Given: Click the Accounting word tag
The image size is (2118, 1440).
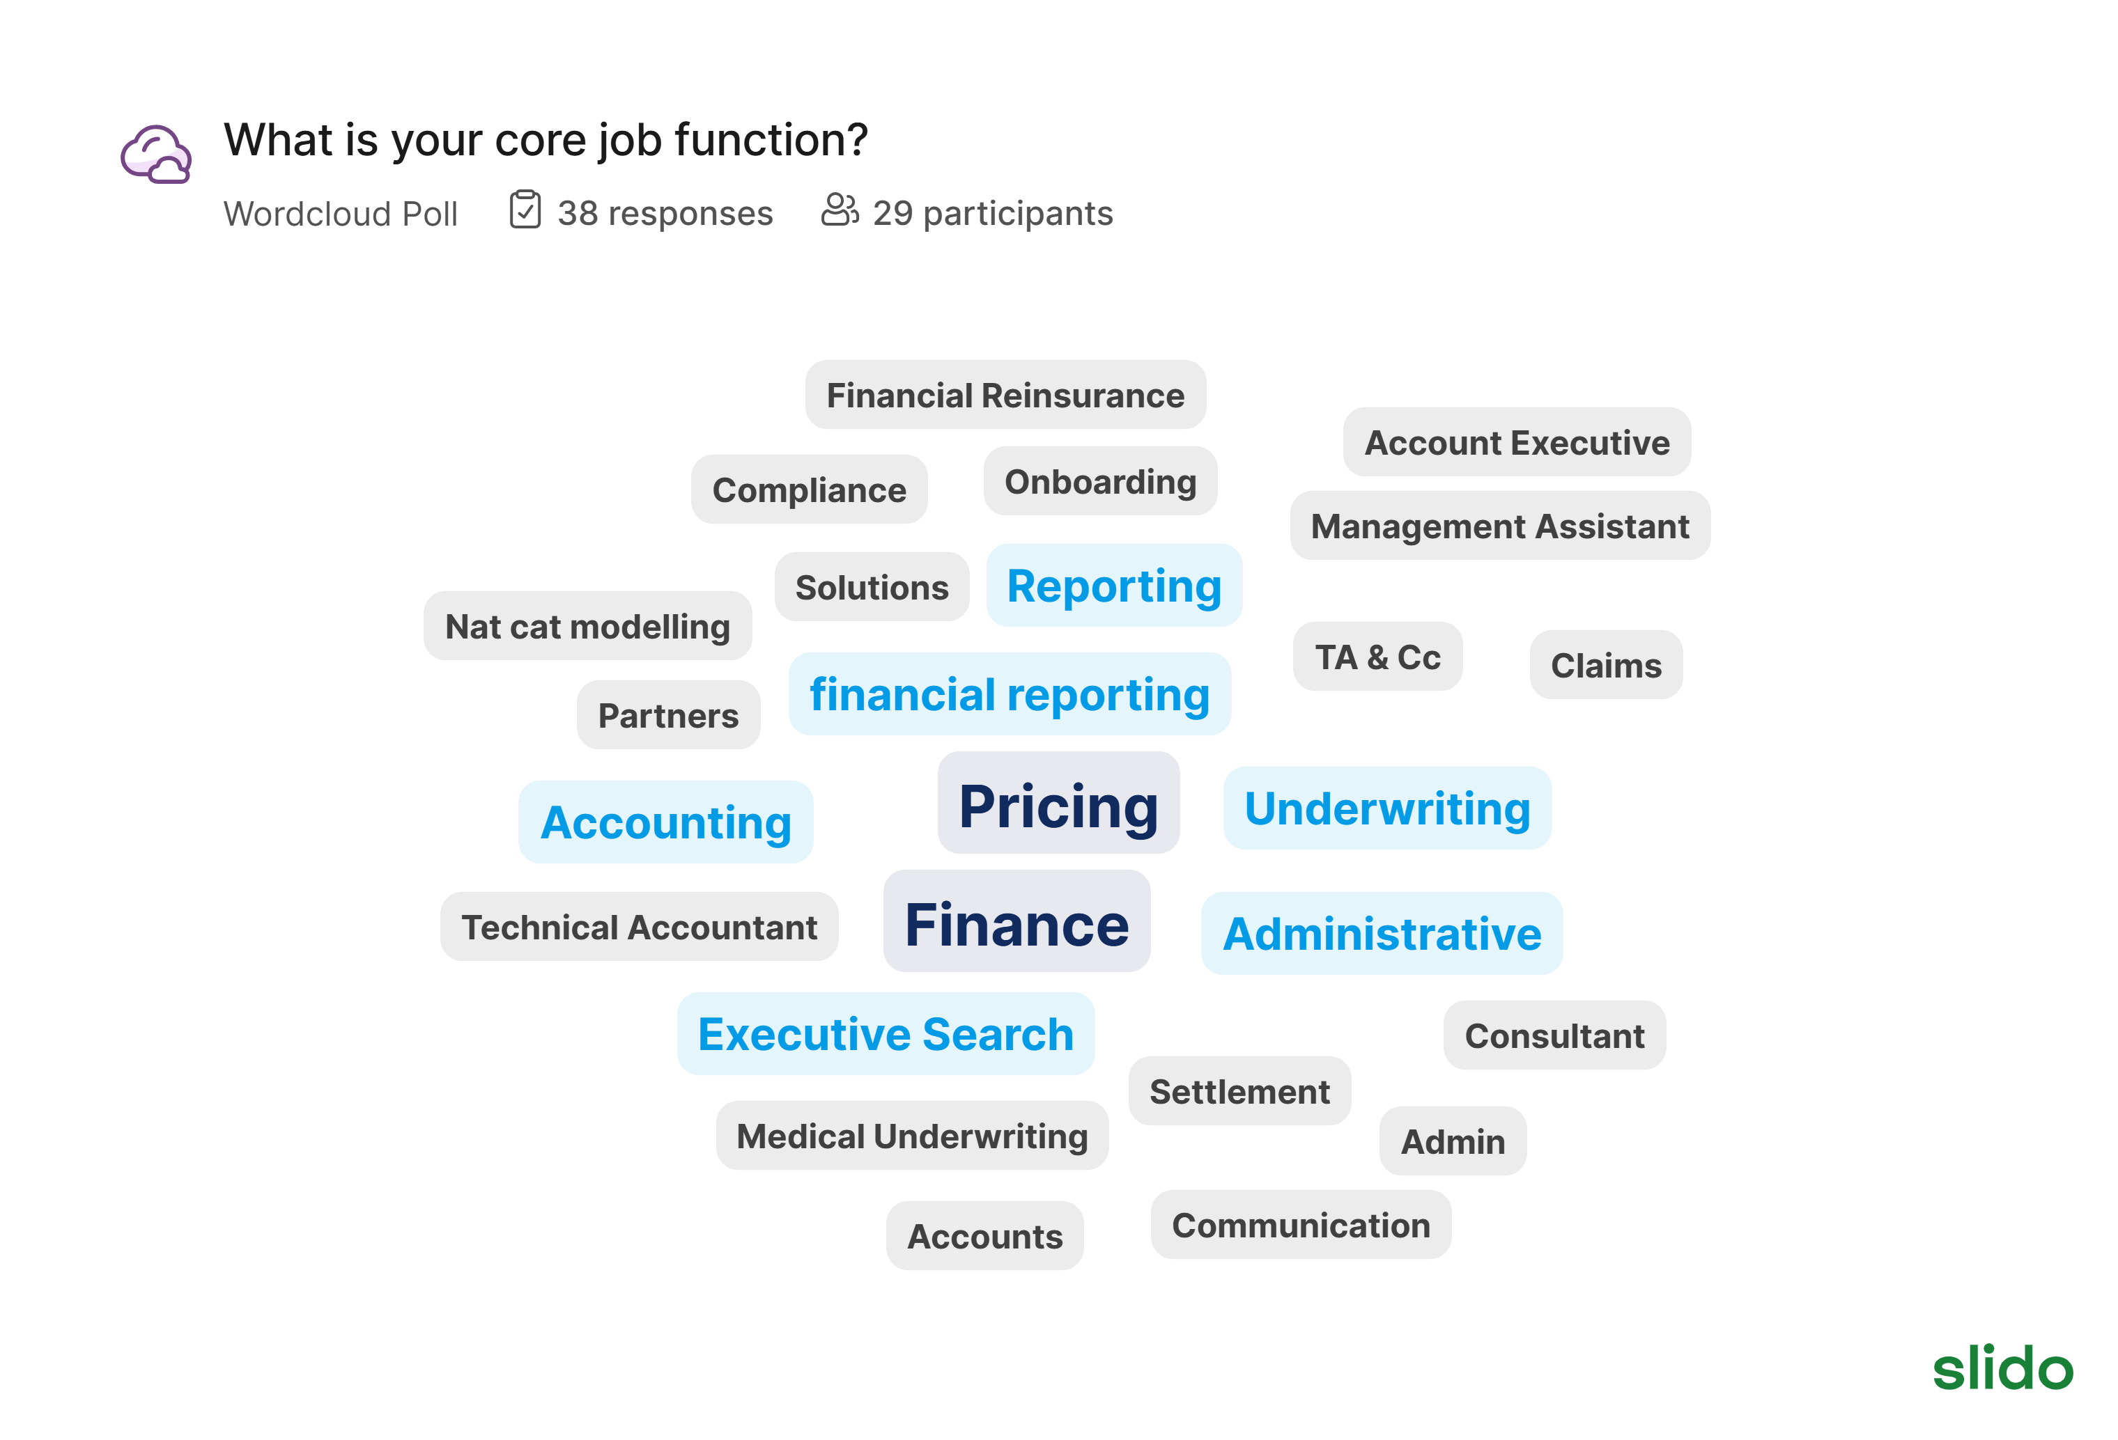Looking at the screenshot, I should pyautogui.click(x=665, y=822).
